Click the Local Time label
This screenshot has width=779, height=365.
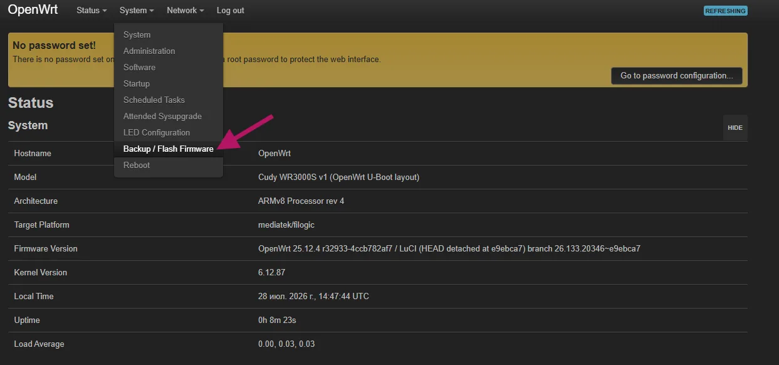pos(34,297)
